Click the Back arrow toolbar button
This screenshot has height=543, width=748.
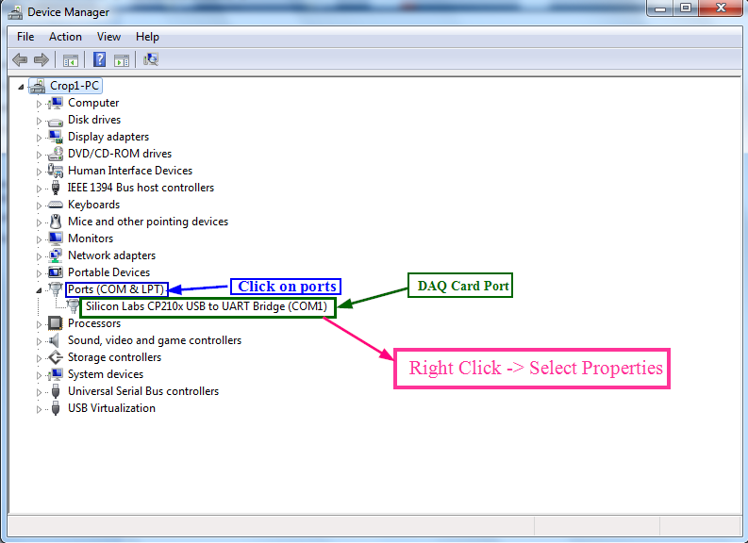point(19,59)
